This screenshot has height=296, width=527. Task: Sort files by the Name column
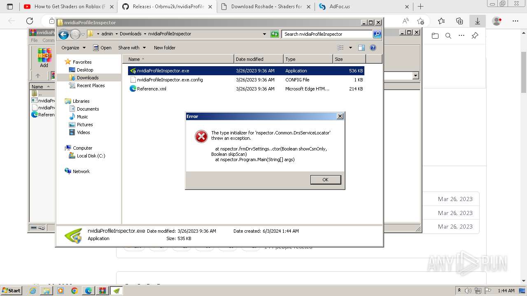click(178, 59)
